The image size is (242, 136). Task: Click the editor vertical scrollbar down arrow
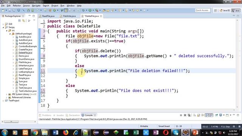(x=237, y=107)
